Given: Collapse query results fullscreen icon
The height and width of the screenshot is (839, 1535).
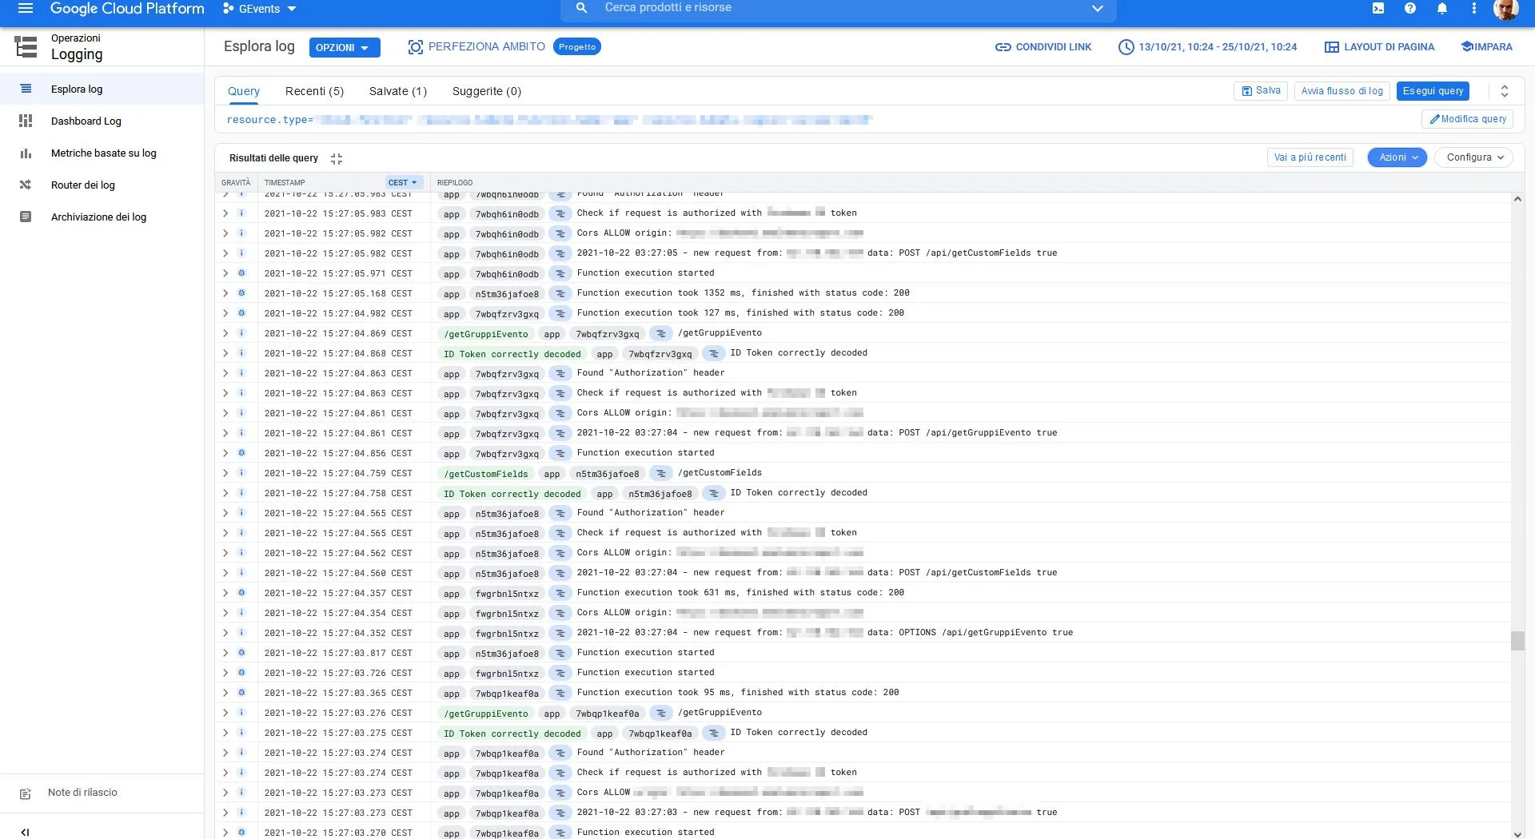Looking at the screenshot, I should click(337, 158).
